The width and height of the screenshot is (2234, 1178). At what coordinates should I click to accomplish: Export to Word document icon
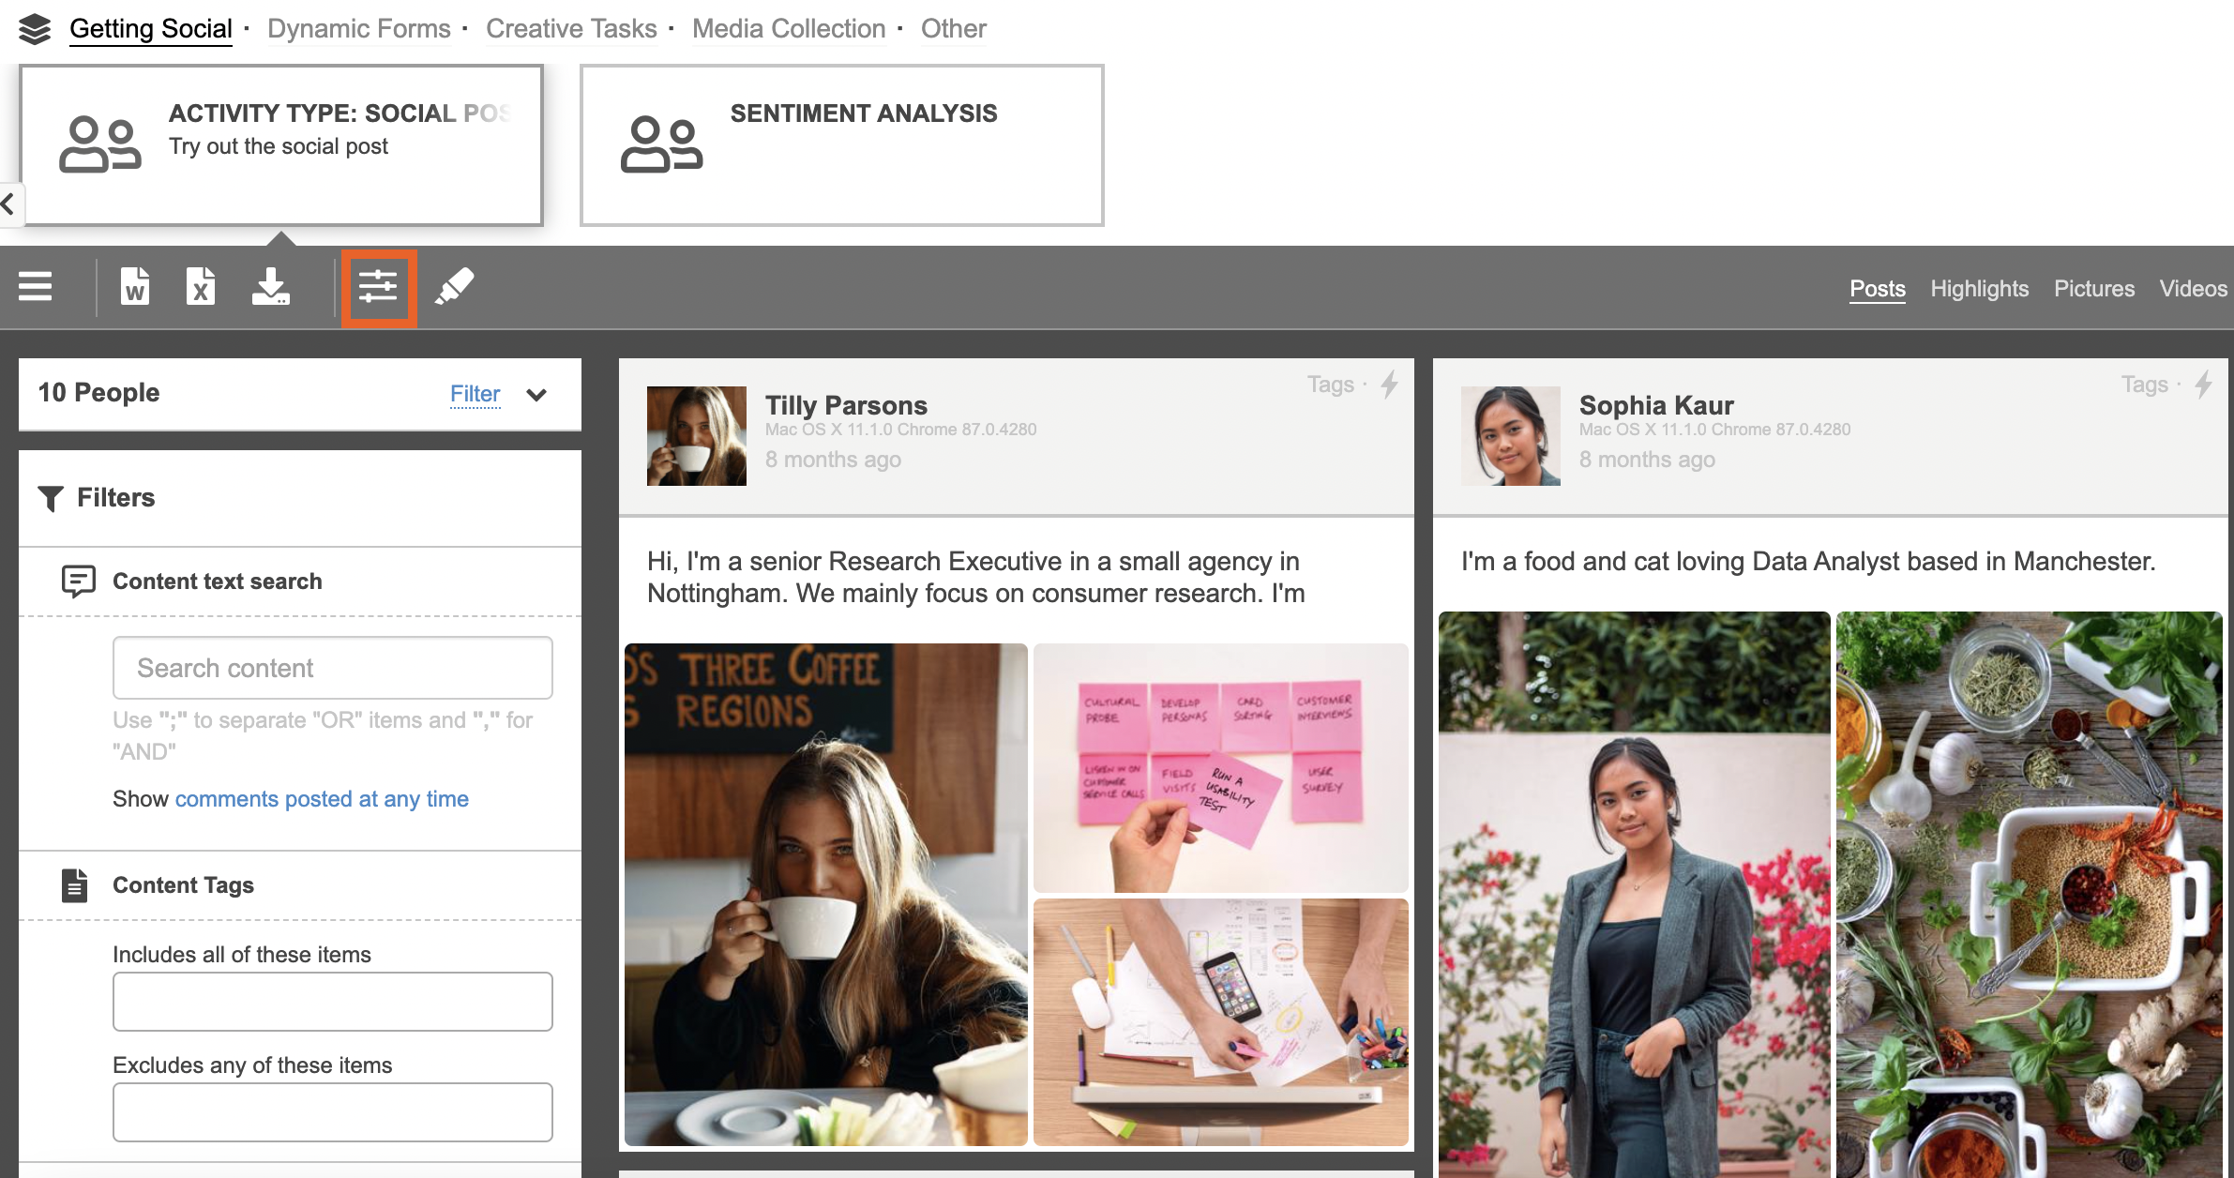pyautogui.click(x=135, y=287)
